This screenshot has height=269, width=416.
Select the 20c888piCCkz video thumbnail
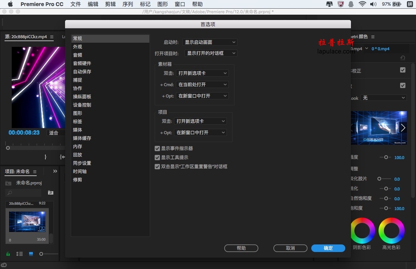(x=27, y=221)
